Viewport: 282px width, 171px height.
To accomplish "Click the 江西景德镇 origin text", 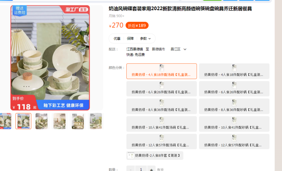I will [134, 49].
